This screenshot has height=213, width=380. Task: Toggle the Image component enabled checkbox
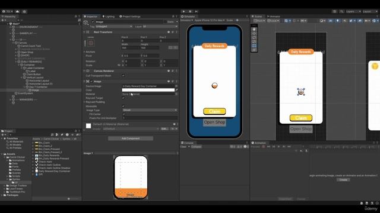click(x=91, y=82)
